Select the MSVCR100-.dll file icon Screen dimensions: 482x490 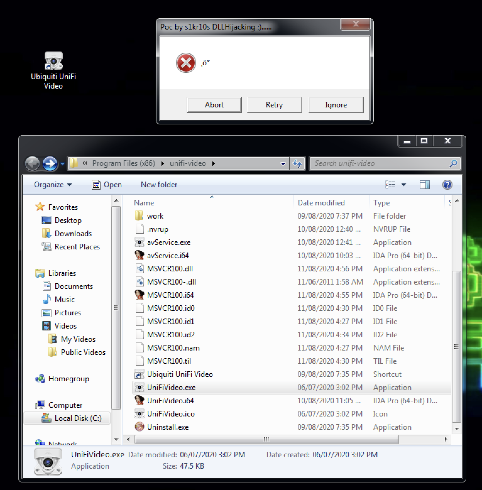139,282
